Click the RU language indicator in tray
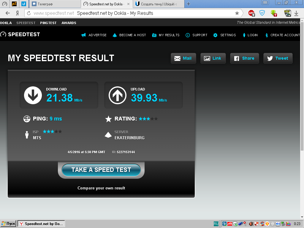The height and width of the screenshot is (228, 304). pyautogui.click(x=216, y=224)
